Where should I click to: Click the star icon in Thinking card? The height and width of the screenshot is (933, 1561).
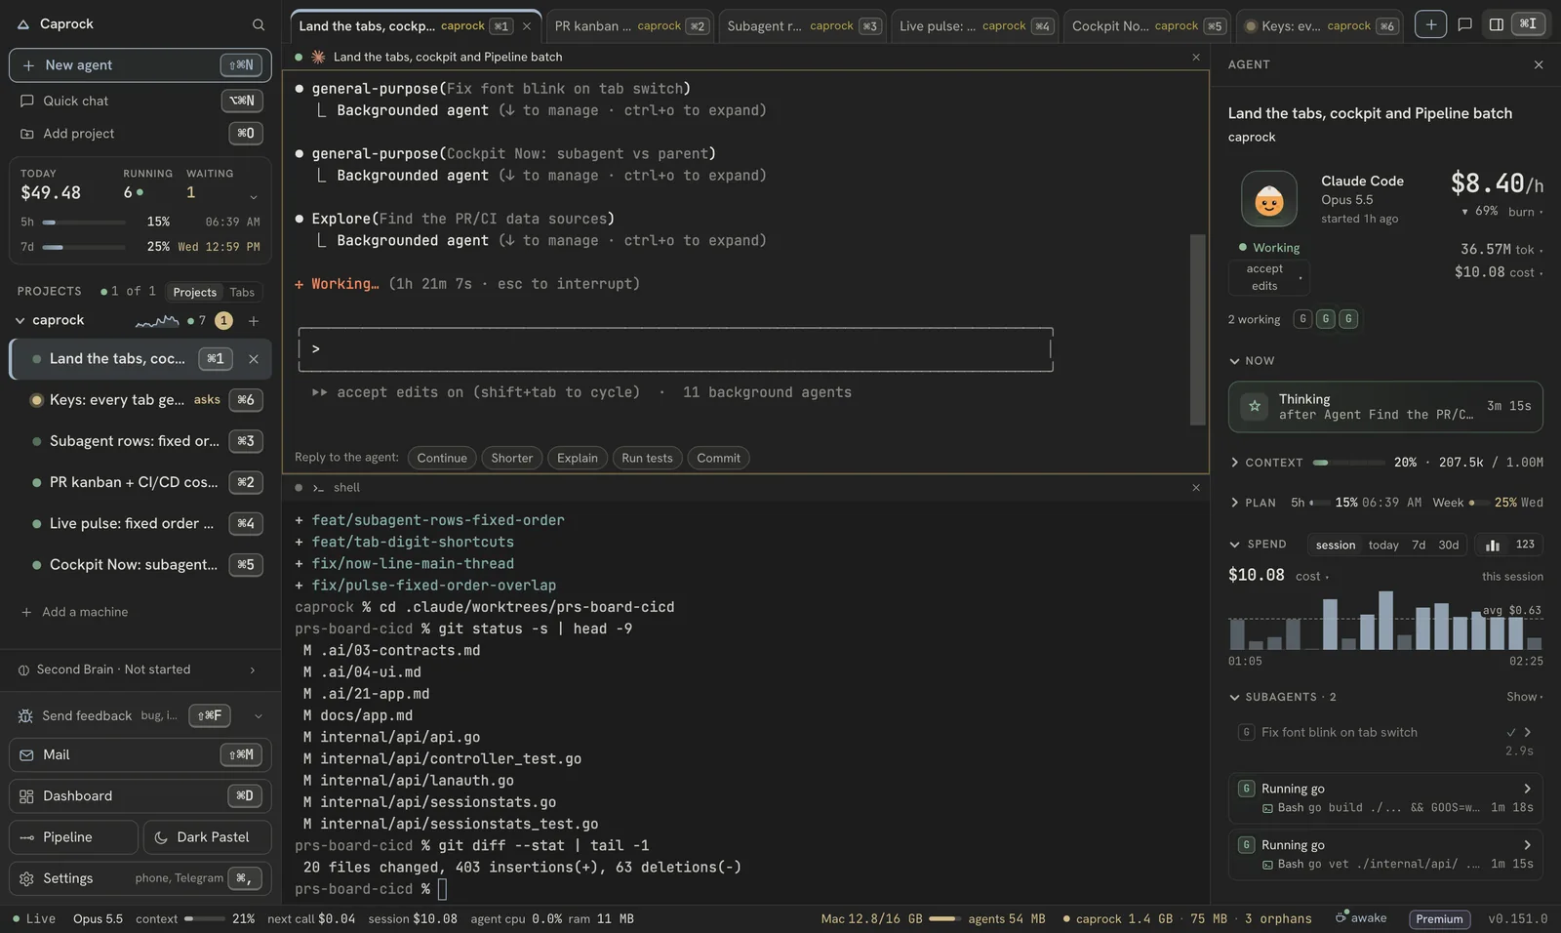(x=1255, y=406)
